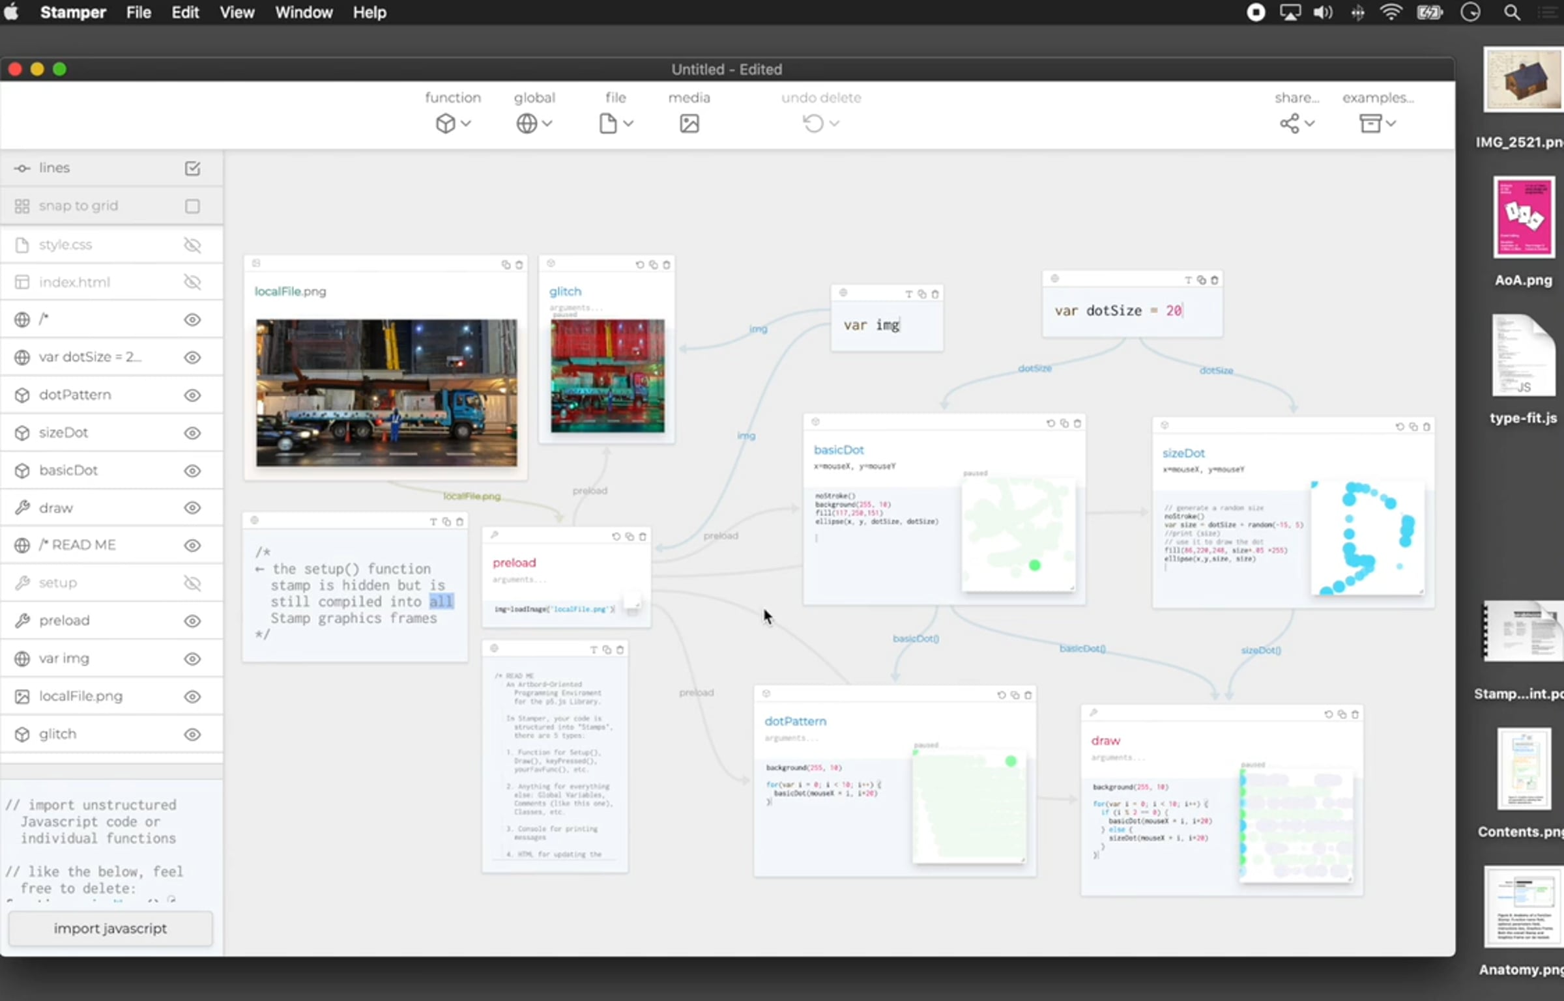The image size is (1564, 1001).
Task: Click the global globe icon in toolbar
Action: 527,123
